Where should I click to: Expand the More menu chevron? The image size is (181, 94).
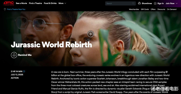coord(65,3)
